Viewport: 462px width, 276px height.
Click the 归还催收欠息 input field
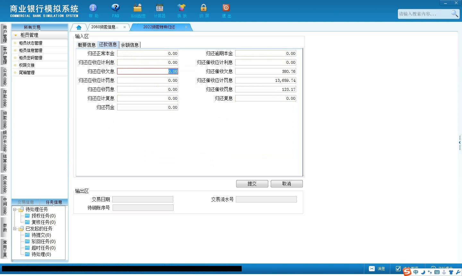(266, 71)
